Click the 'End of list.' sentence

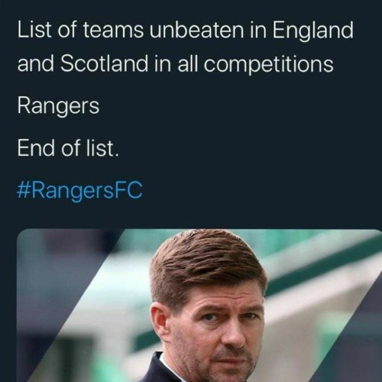[x=68, y=148]
